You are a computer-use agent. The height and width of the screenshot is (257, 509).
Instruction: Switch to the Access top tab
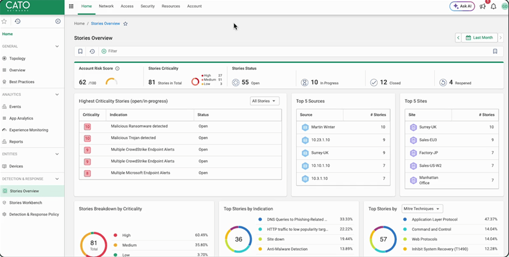(x=127, y=6)
